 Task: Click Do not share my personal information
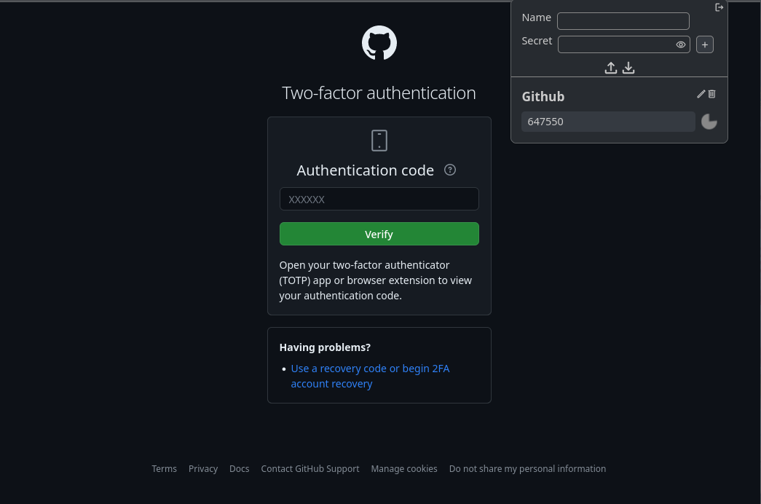tap(527, 469)
